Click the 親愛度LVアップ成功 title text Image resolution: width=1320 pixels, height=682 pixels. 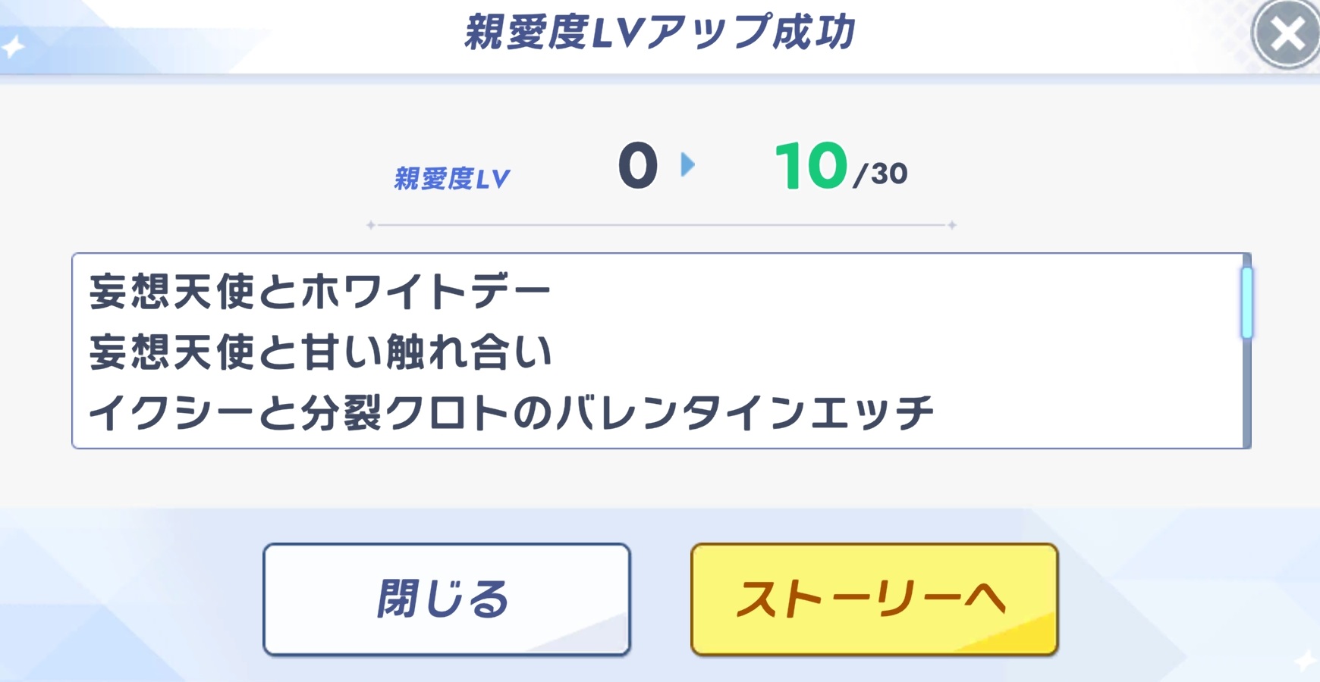(x=659, y=33)
